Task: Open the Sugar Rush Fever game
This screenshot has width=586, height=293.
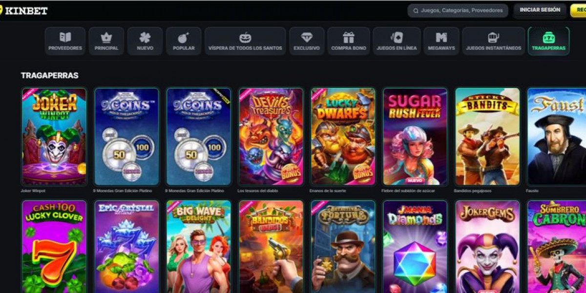Action: (x=415, y=137)
